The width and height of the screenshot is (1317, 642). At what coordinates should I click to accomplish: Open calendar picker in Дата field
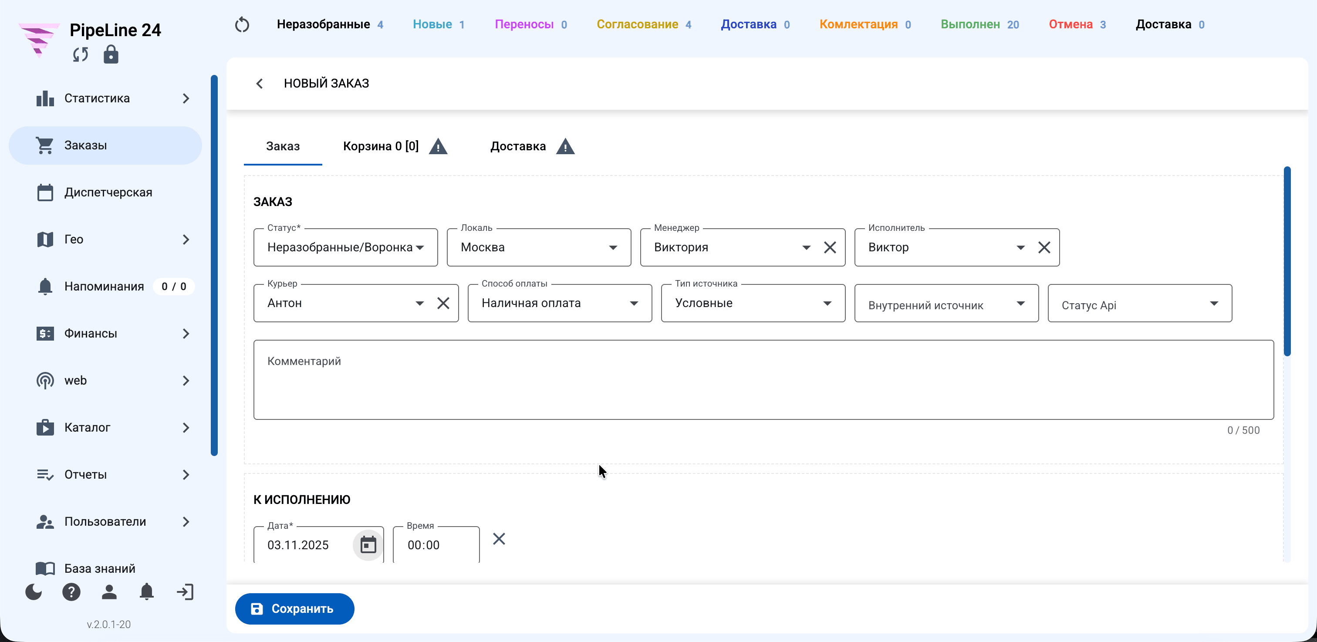tap(368, 545)
